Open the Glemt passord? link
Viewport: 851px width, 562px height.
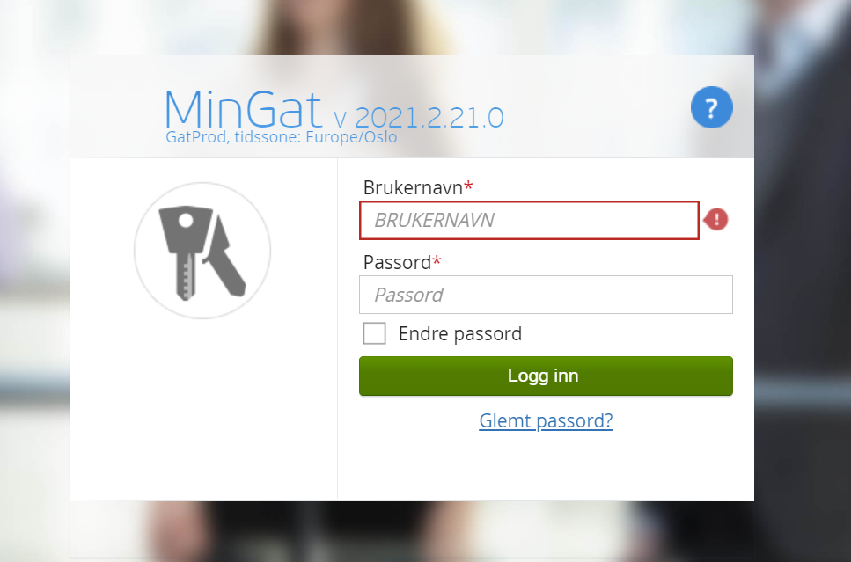pos(546,421)
